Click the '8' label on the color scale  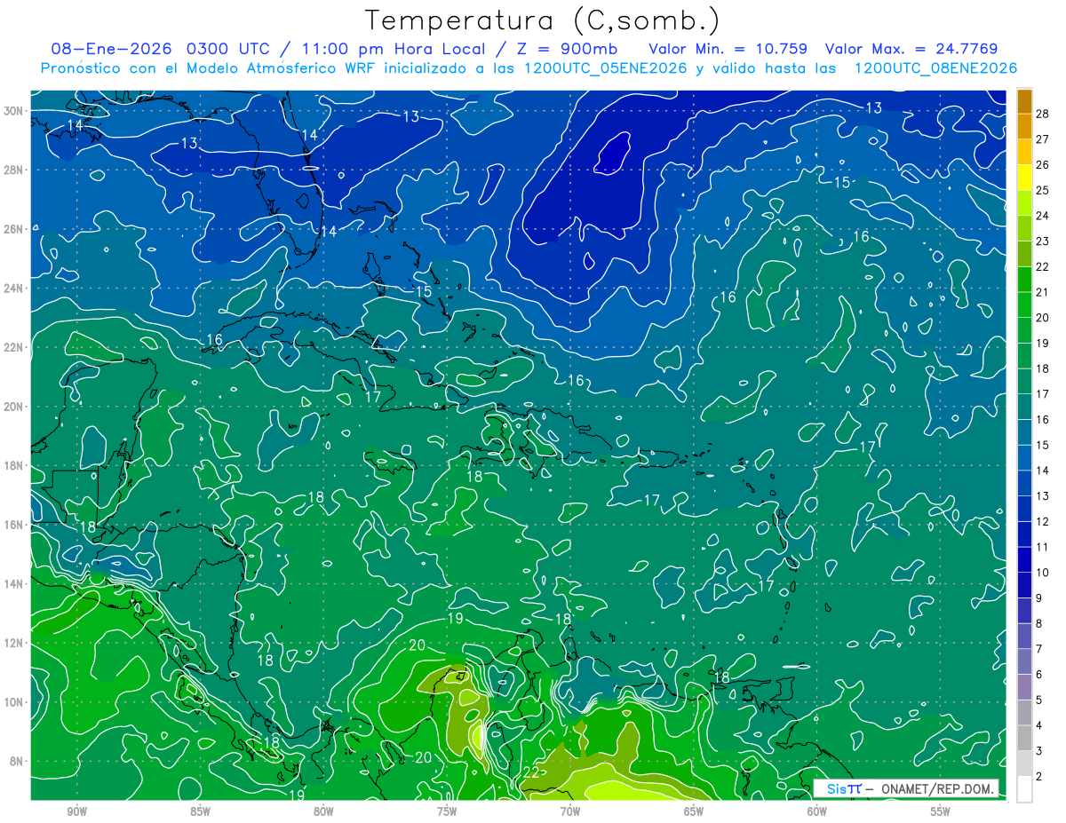click(1039, 623)
